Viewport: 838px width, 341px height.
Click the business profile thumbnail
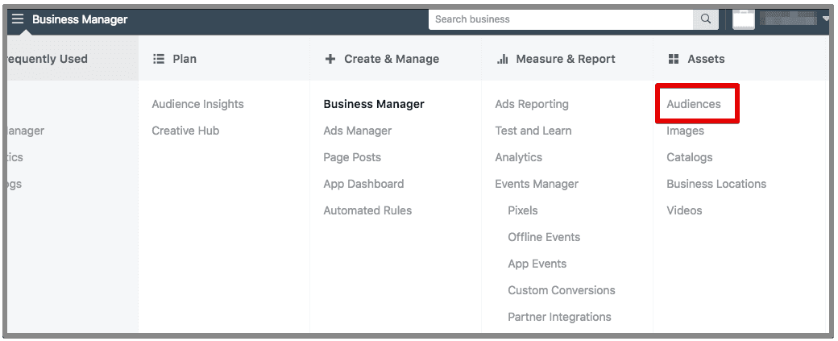tap(743, 19)
